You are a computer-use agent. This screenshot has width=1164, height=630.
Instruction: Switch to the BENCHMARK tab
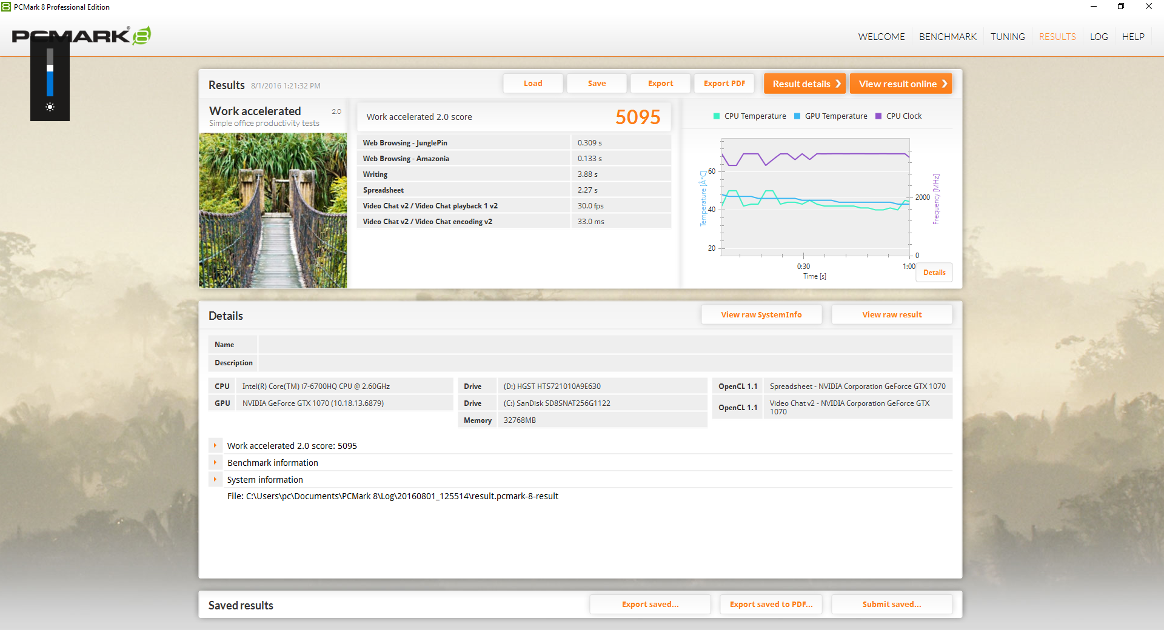[948, 36]
